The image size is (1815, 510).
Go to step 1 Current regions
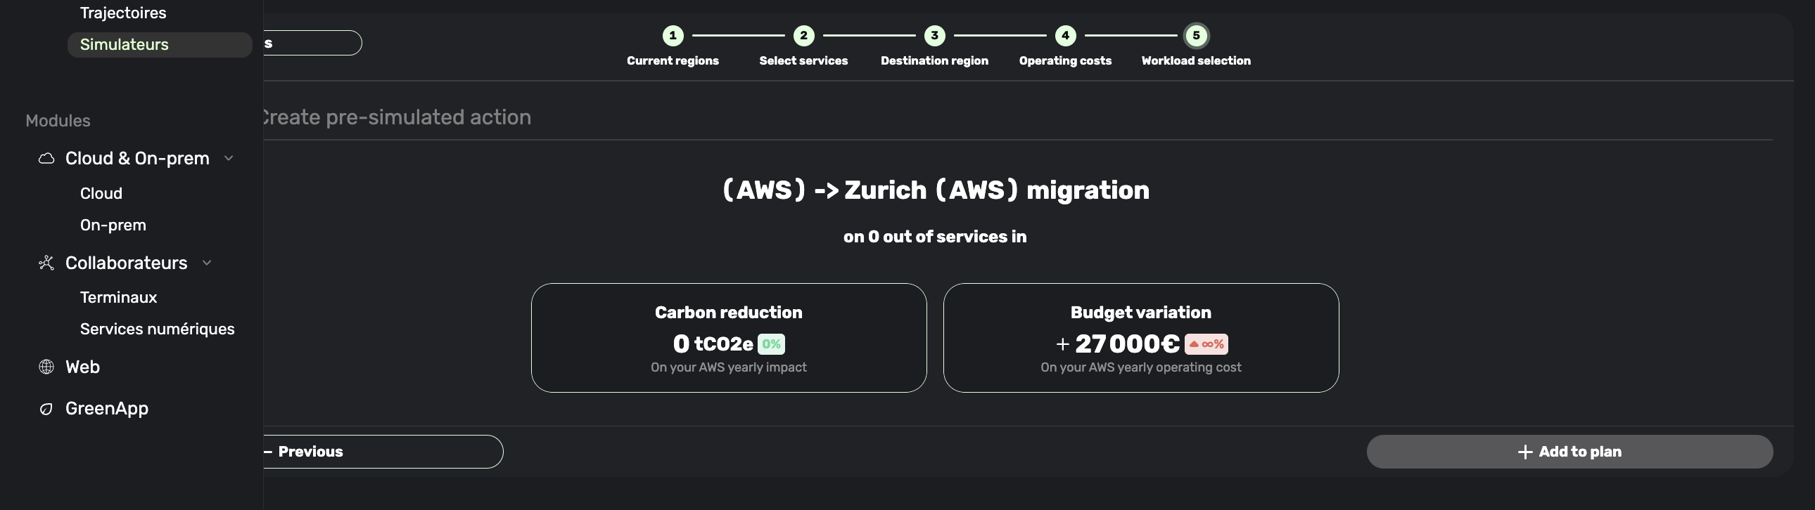pos(673,35)
